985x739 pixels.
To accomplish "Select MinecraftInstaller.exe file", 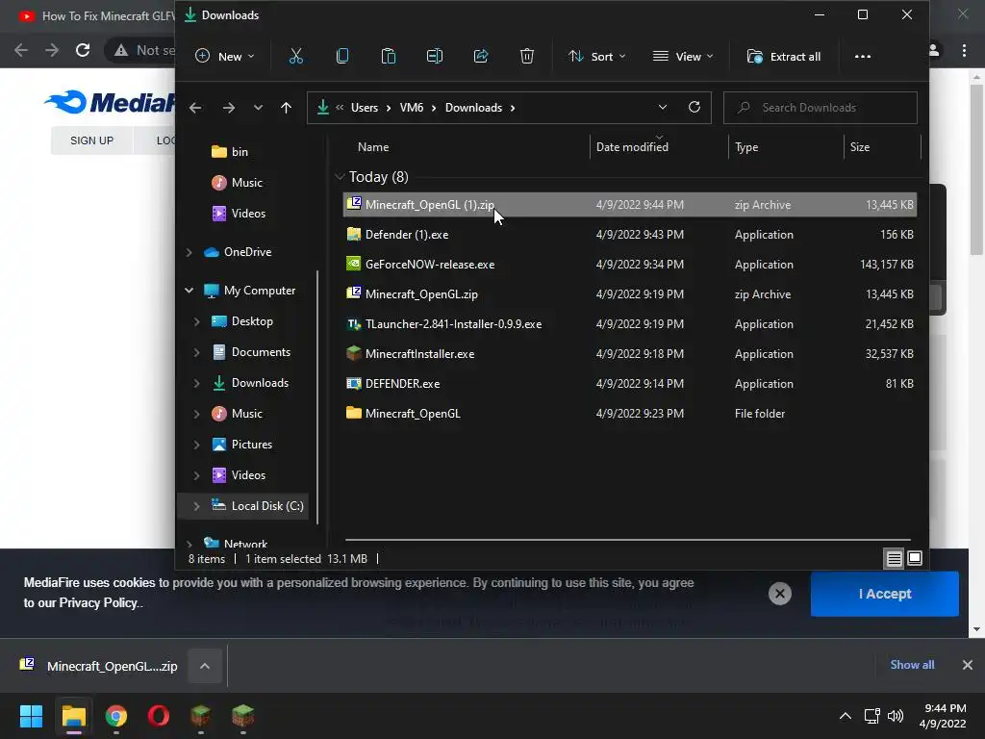I will click(629, 354).
